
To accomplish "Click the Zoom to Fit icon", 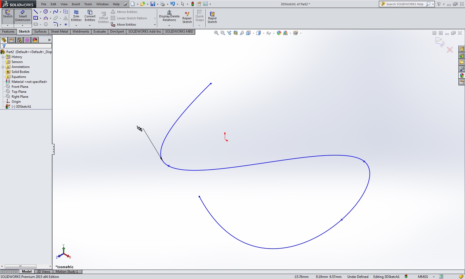I will [216, 33].
